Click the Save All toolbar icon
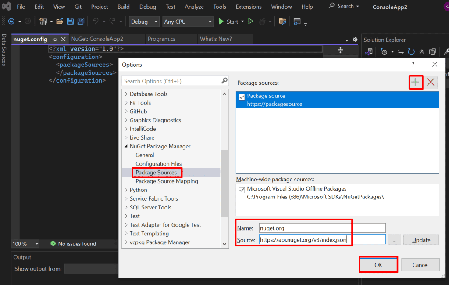449x285 pixels. (81, 22)
